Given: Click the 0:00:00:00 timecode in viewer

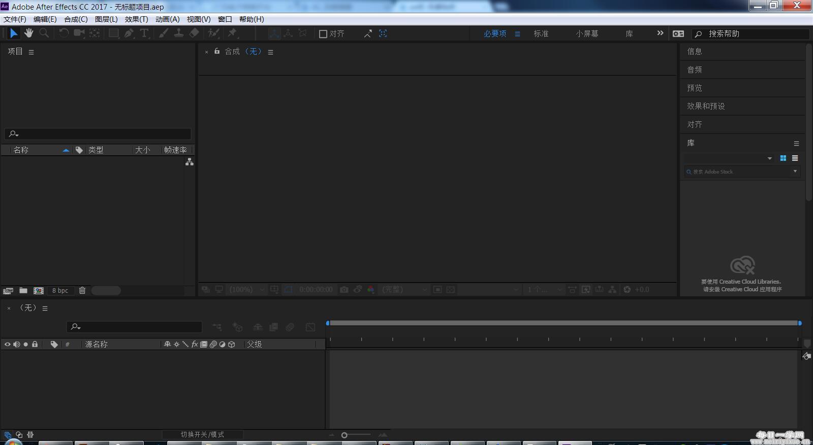Looking at the screenshot, I should [316, 290].
